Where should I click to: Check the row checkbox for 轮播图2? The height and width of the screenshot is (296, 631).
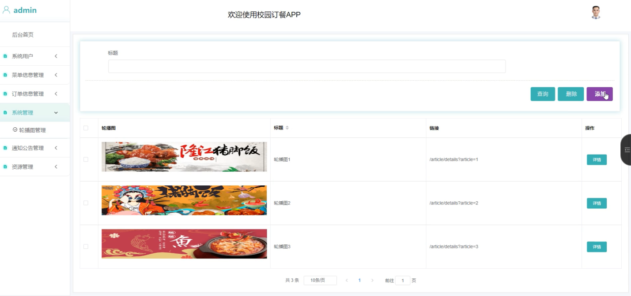point(86,203)
